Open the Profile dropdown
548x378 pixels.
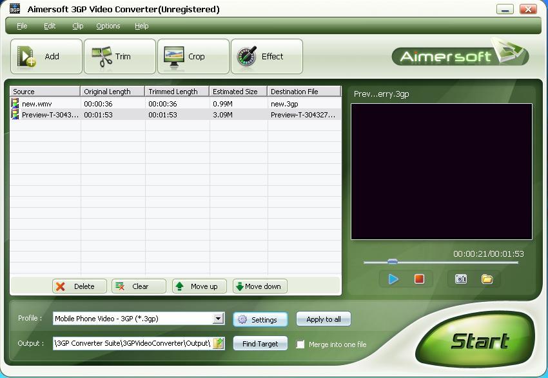(219, 318)
